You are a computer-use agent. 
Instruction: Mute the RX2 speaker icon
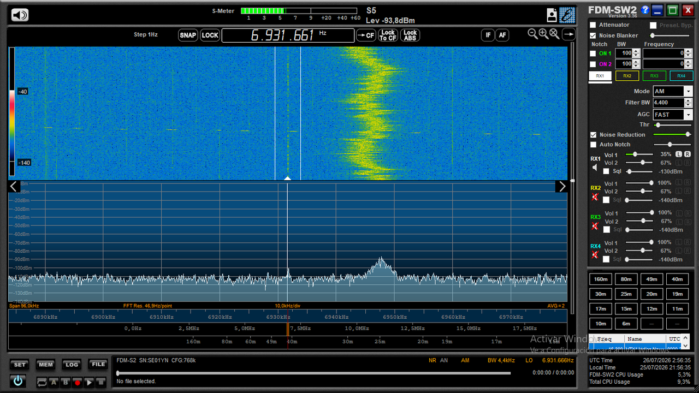[595, 196]
